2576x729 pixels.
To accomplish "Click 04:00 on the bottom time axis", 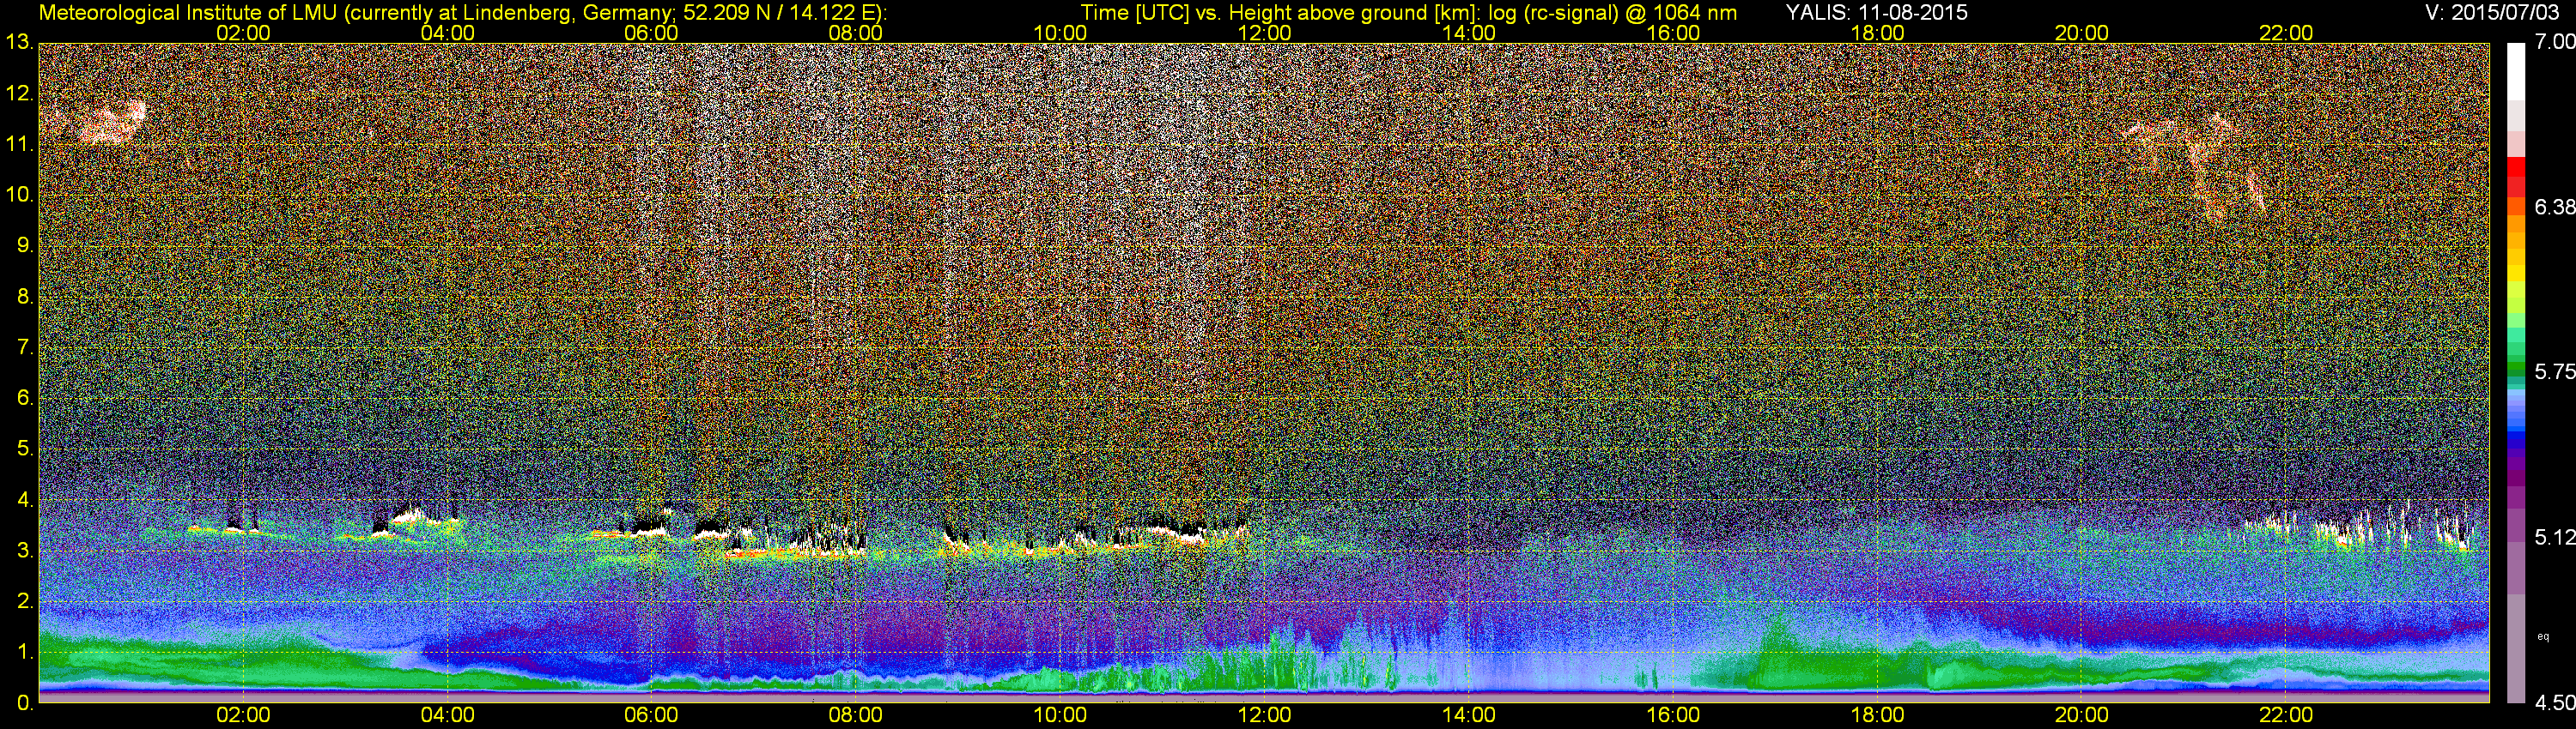I will point(447,716).
